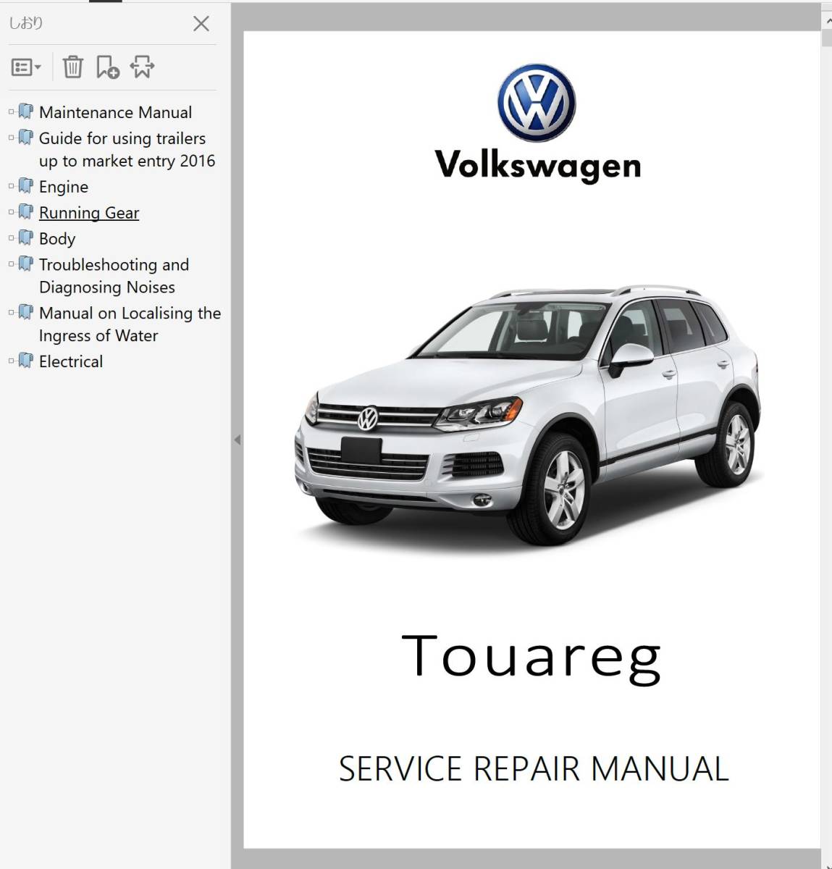Viewport: 832px width, 869px height.
Task: Click the Guide for using trailers ribbon icon
Action: pos(26,138)
